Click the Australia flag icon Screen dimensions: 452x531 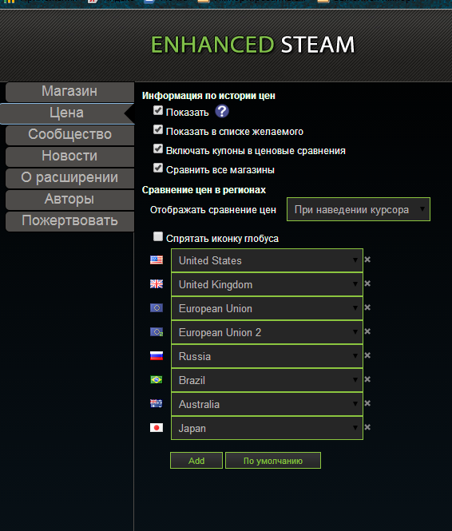157,404
